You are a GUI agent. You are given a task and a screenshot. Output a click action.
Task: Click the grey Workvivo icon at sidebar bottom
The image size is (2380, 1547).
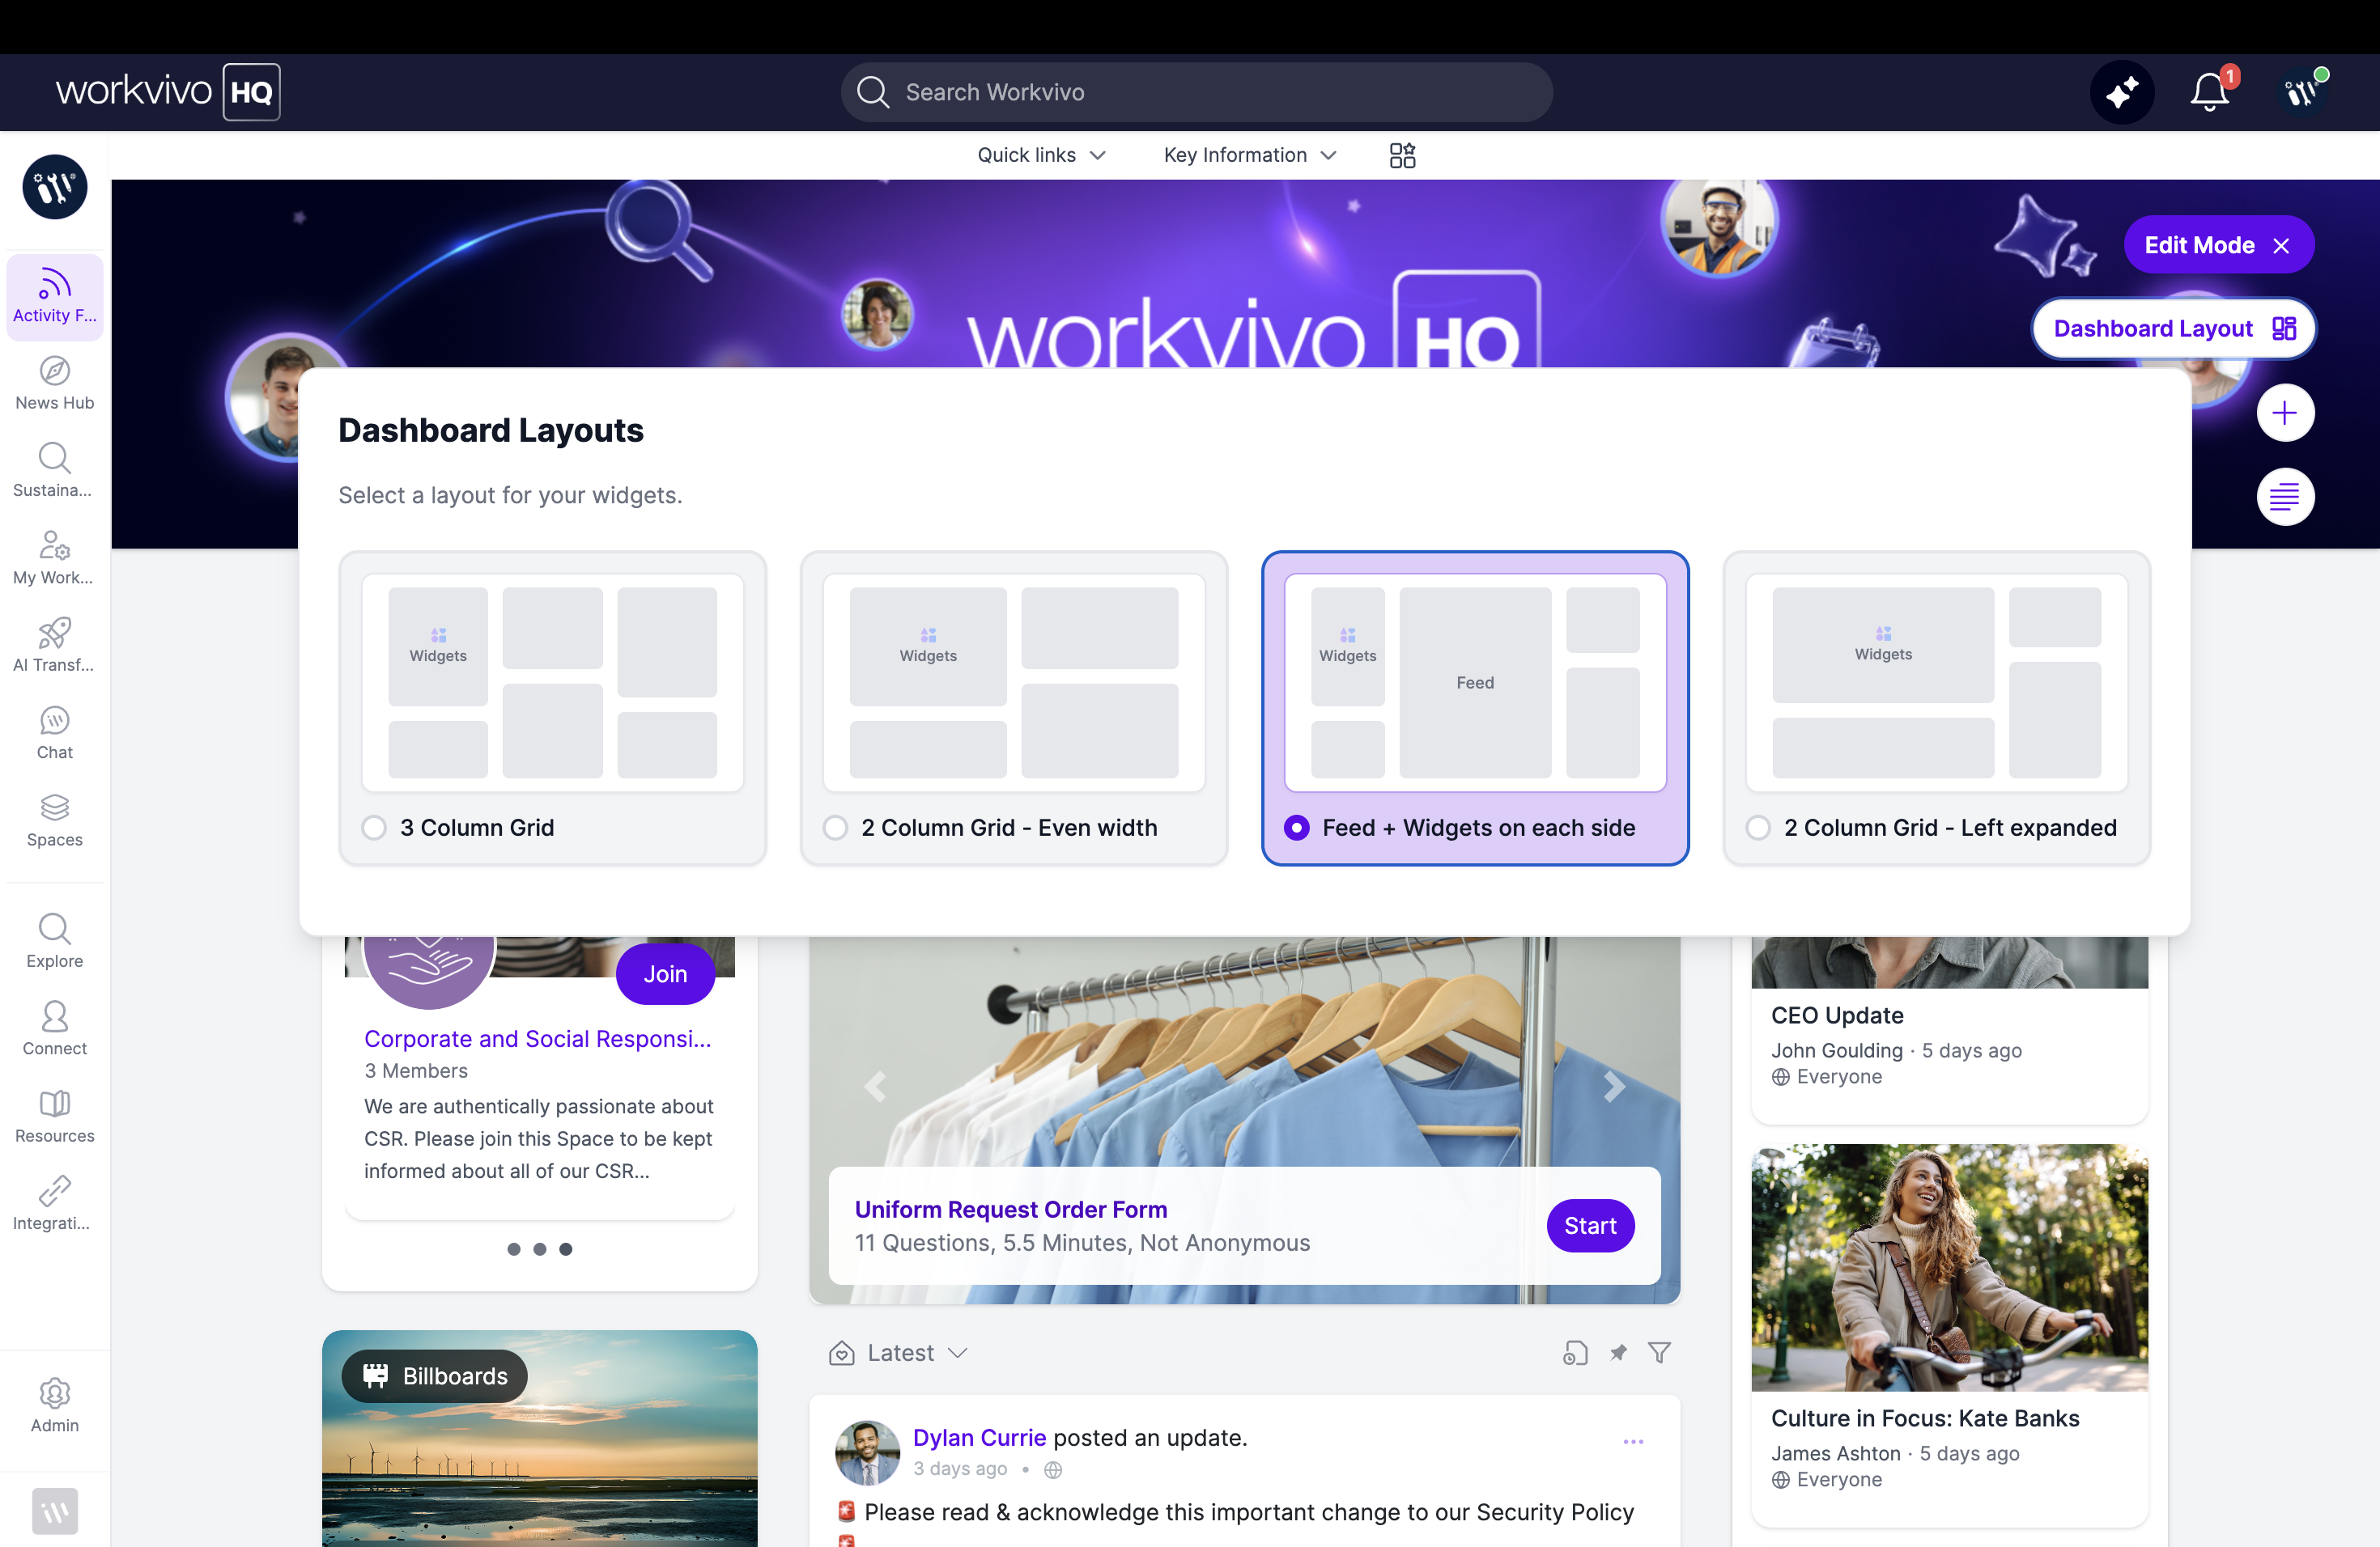point(55,1511)
